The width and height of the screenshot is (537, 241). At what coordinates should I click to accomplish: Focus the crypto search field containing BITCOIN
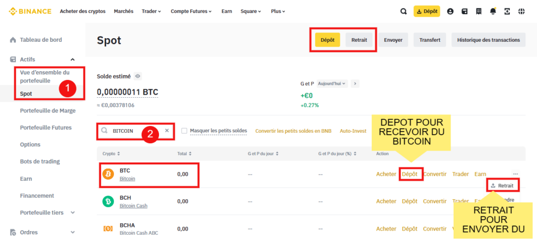click(x=135, y=131)
